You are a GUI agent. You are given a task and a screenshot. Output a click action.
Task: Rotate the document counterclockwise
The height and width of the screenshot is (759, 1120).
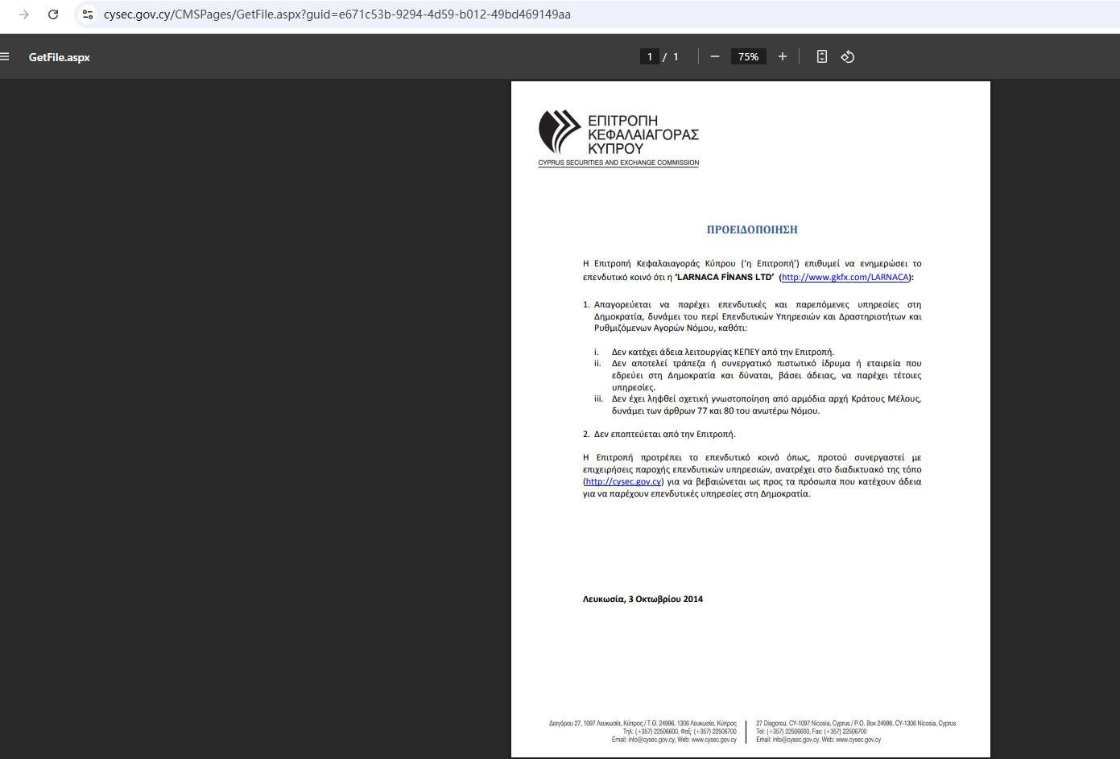(847, 56)
